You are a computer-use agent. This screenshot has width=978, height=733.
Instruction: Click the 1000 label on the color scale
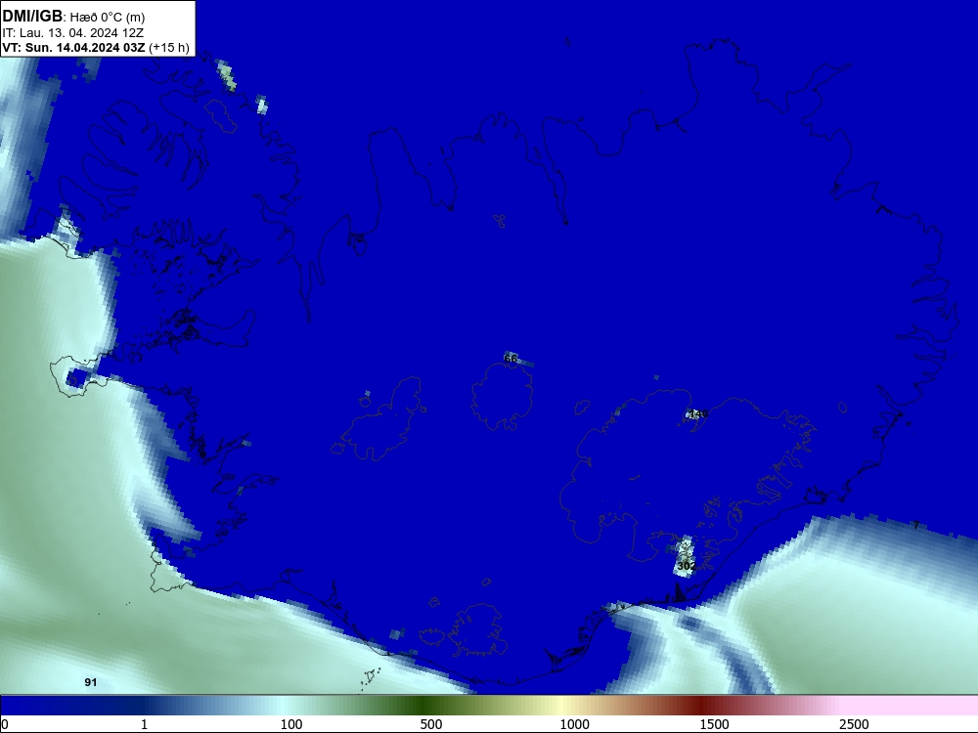click(x=574, y=724)
